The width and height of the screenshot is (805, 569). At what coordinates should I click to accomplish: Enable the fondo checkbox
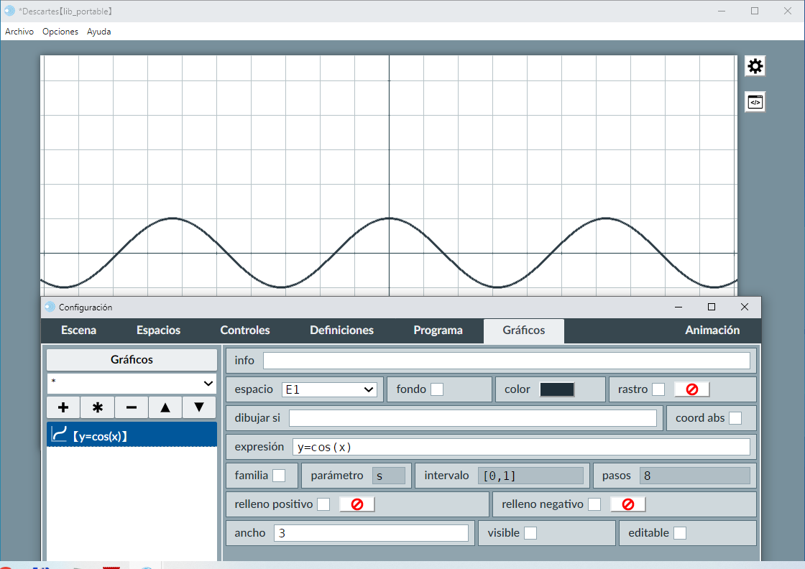pos(437,389)
